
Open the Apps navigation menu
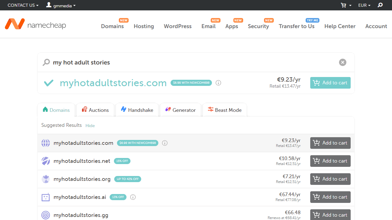click(x=232, y=26)
